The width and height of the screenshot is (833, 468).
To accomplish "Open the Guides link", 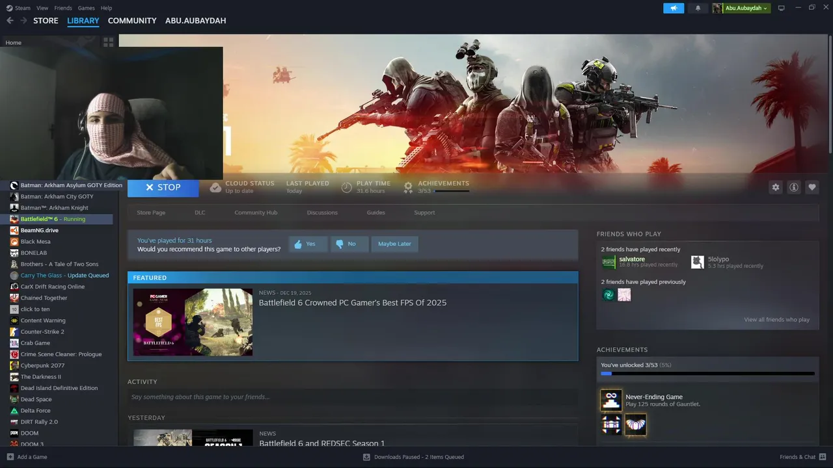I will click(376, 213).
